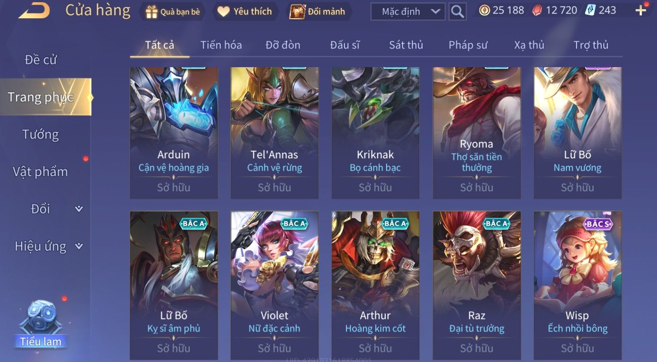Select the red ruby currency icon
Viewport: 657px width, 362px height.
537,10
